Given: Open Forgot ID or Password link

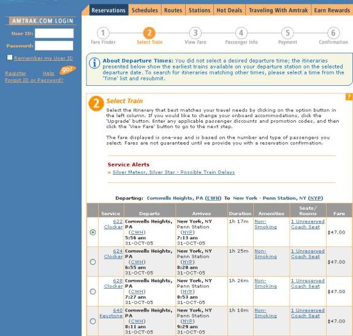Looking at the screenshot, I should coord(34,80).
